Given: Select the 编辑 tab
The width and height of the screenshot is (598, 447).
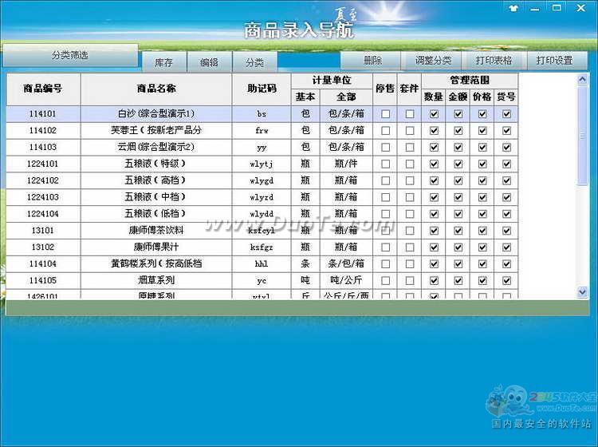Looking at the screenshot, I should point(209,61).
